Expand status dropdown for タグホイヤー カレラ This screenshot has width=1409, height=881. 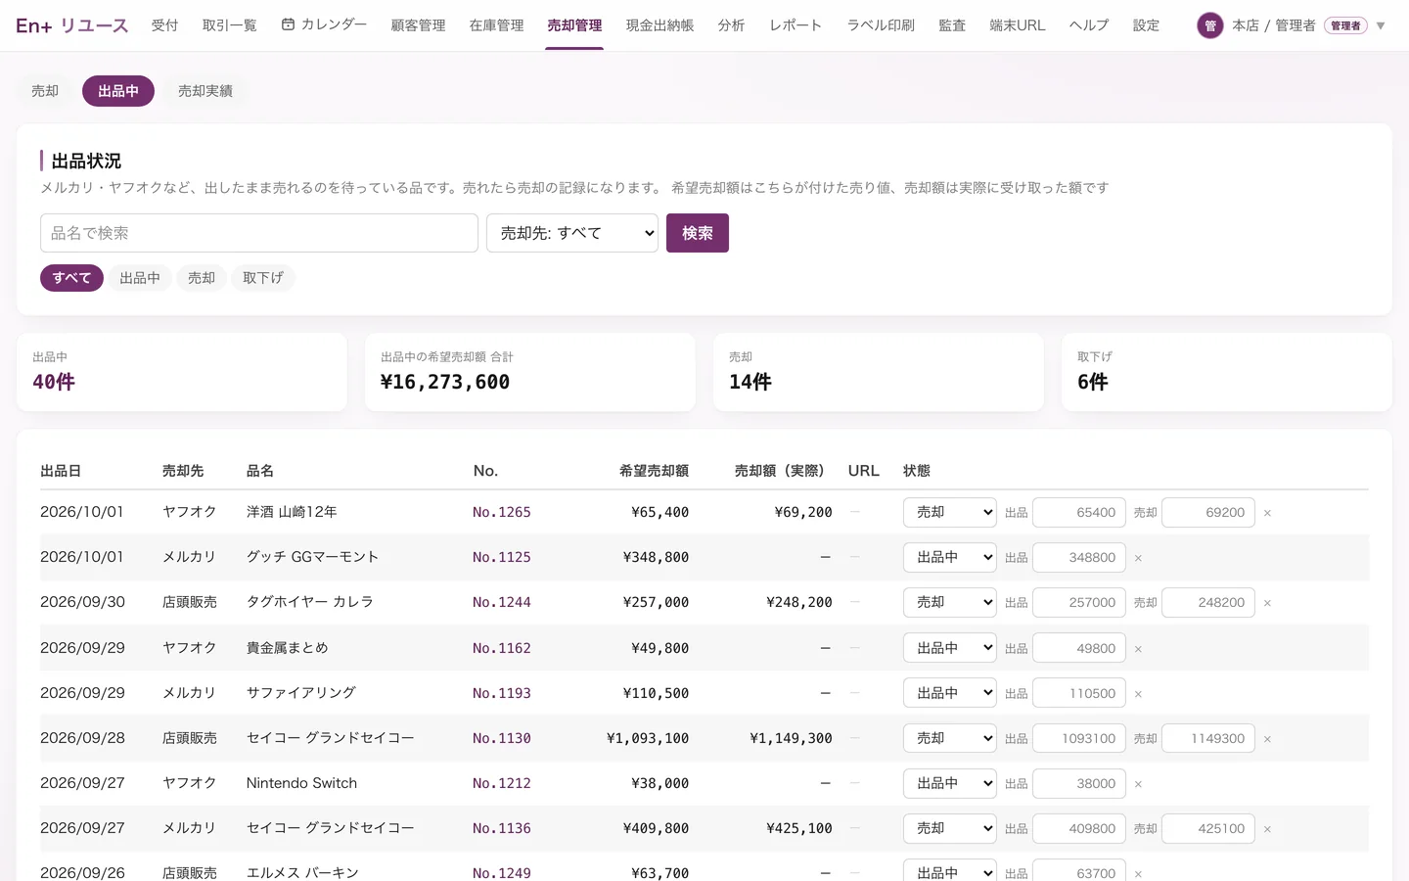pyautogui.click(x=949, y=602)
